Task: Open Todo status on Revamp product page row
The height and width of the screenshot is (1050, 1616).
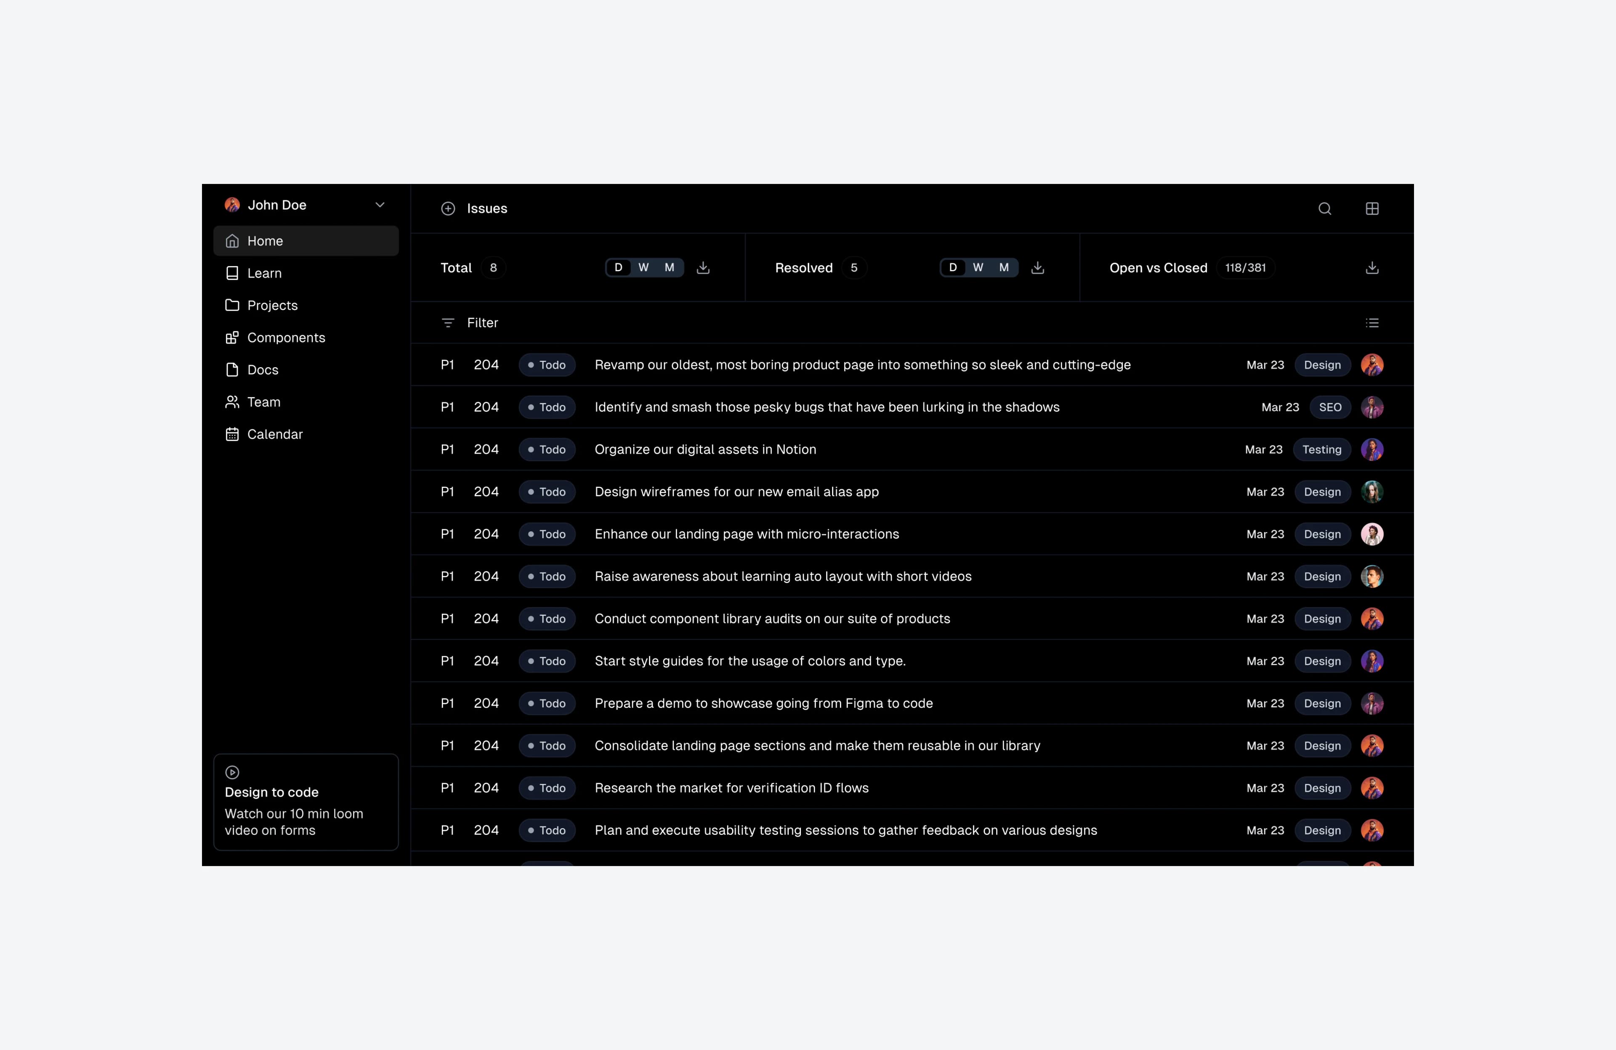Action: (547, 365)
